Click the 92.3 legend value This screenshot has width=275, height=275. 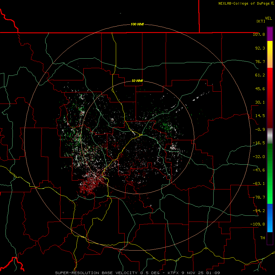260,48
